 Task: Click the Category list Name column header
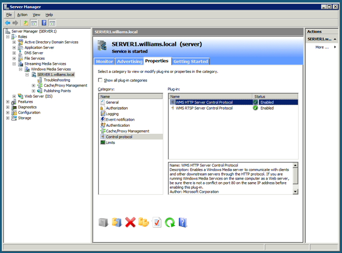[x=131, y=97]
